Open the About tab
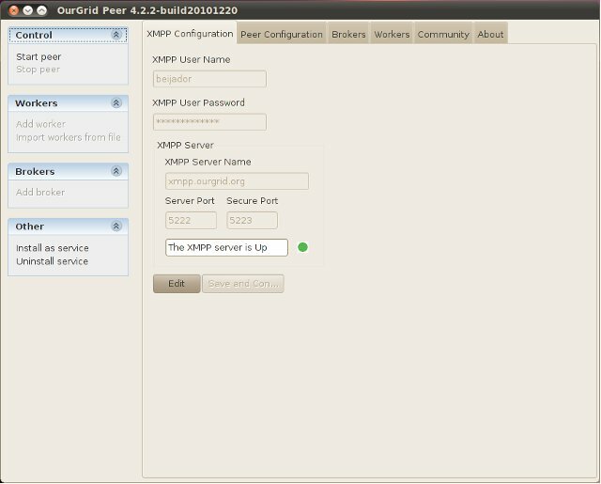The width and height of the screenshot is (601, 484). 490,35
